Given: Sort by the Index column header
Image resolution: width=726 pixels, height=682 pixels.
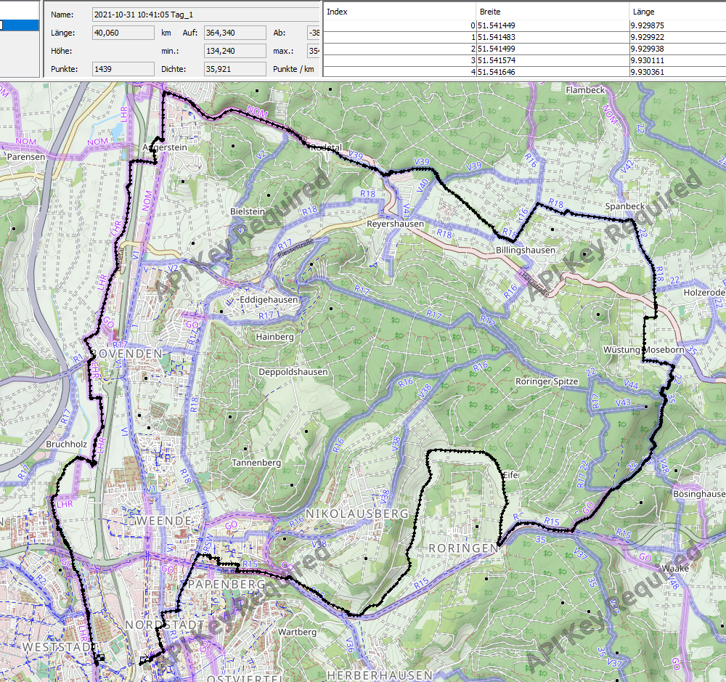Looking at the screenshot, I should click(399, 12).
